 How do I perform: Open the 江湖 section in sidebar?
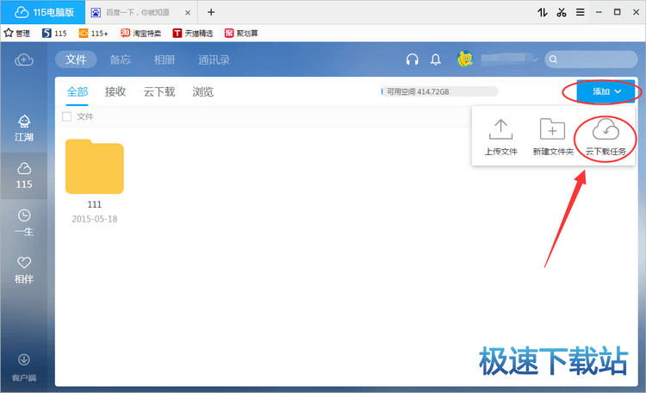click(24, 128)
